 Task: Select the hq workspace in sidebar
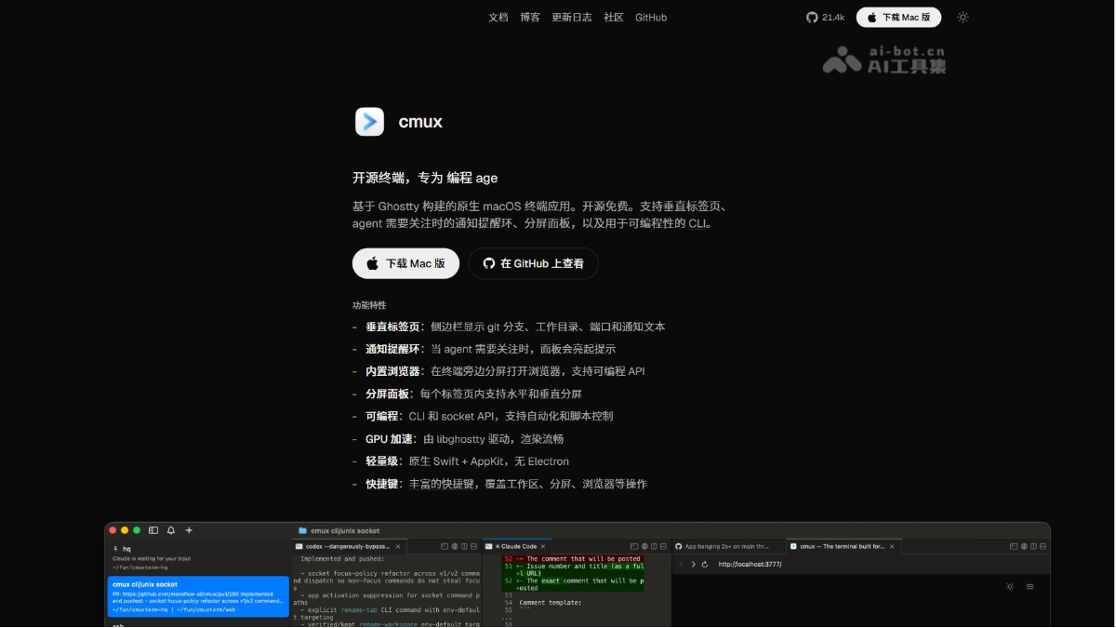pyautogui.click(x=198, y=557)
